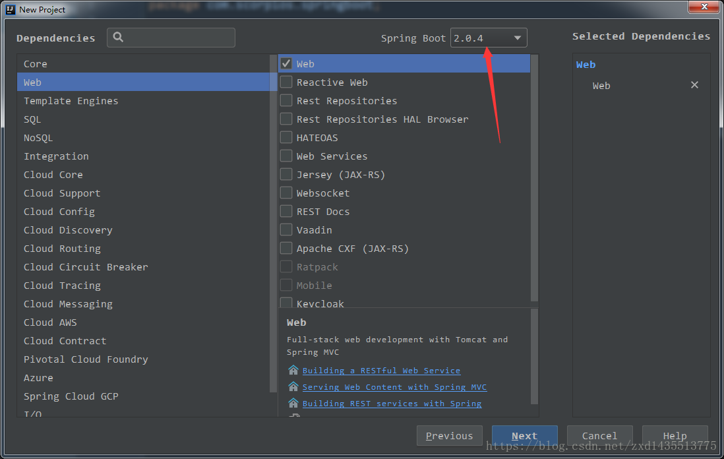Enable the Reactive Web checkbox
The image size is (724, 459).
(x=286, y=82)
